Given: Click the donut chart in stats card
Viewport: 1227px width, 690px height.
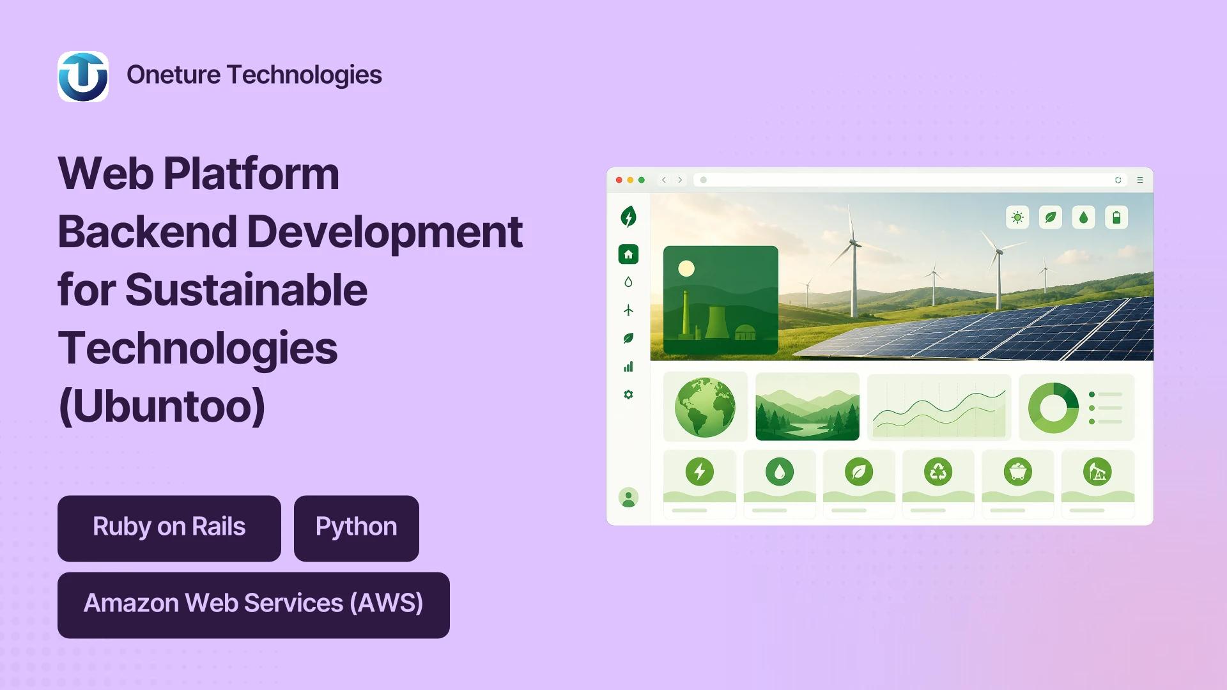Looking at the screenshot, I should tap(1053, 408).
